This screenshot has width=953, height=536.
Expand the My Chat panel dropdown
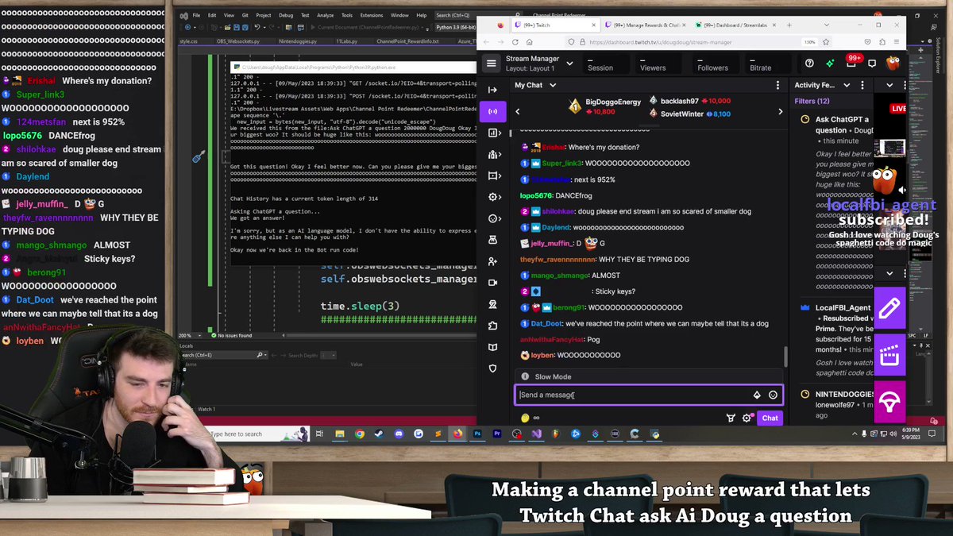[552, 85]
